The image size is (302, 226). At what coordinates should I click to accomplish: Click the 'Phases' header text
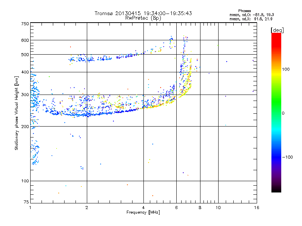244,11
